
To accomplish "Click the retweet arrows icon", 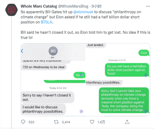I will 56,122.
